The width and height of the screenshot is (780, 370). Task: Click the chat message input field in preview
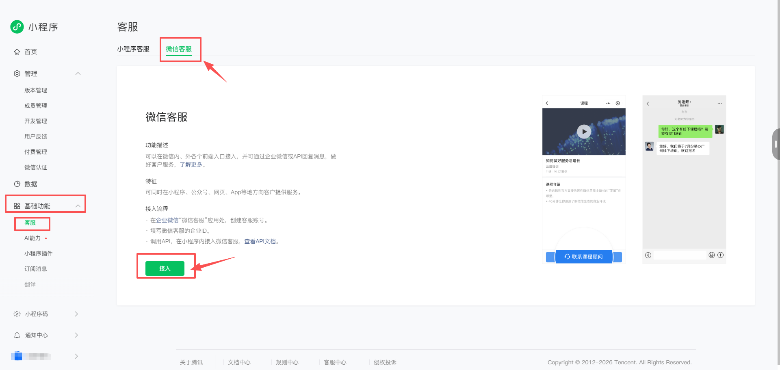click(680, 255)
